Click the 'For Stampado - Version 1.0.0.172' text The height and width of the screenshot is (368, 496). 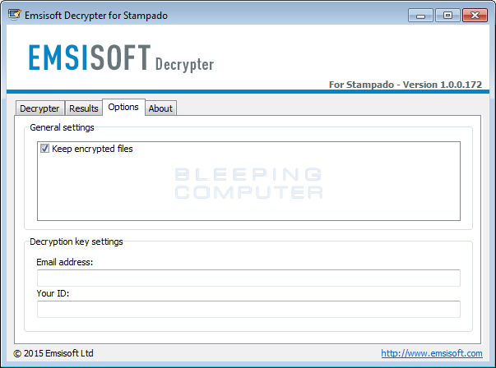pos(406,85)
